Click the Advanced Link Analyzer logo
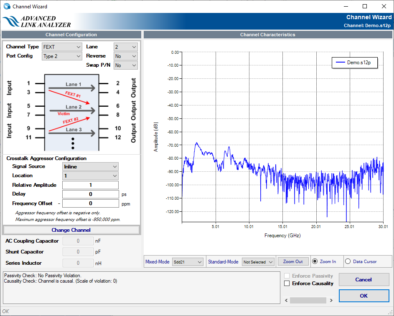Image resolution: width=394 pixels, height=316 pixels. 37,22
